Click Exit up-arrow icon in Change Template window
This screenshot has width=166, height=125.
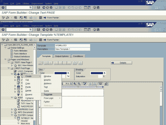(x=47, y=30)
